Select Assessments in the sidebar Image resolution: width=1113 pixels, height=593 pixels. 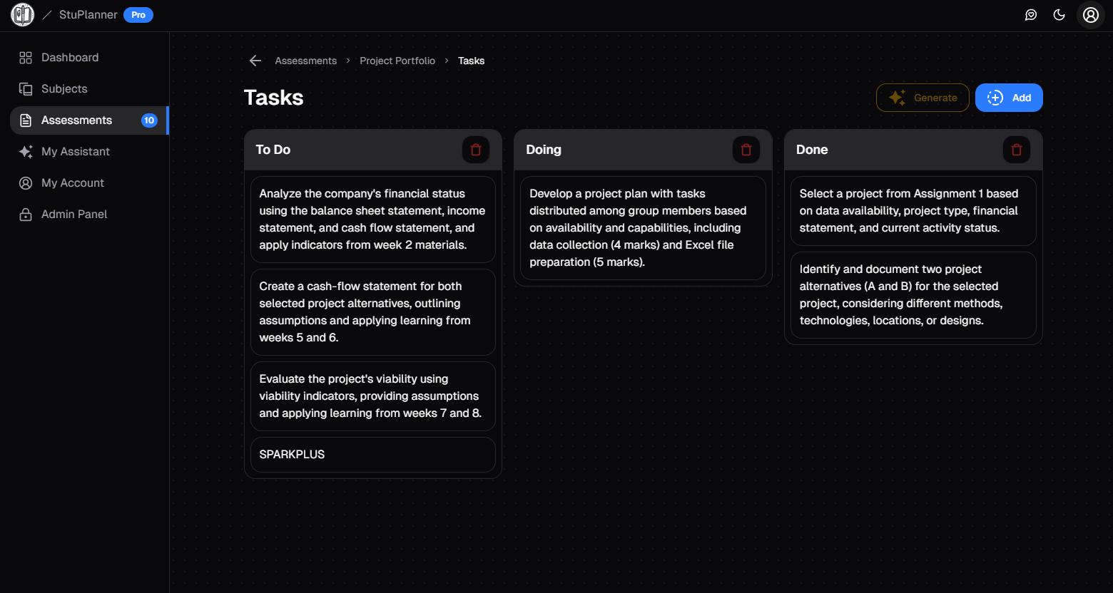pyautogui.click(x=89, y=120)
